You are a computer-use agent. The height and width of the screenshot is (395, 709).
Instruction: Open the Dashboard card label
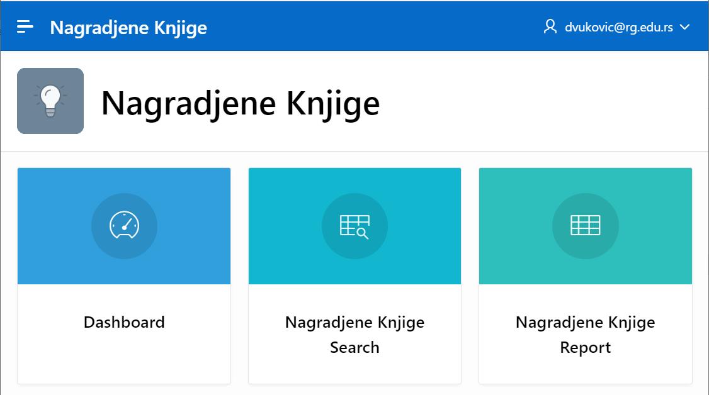pyautogui.click(x=124, y=322)
